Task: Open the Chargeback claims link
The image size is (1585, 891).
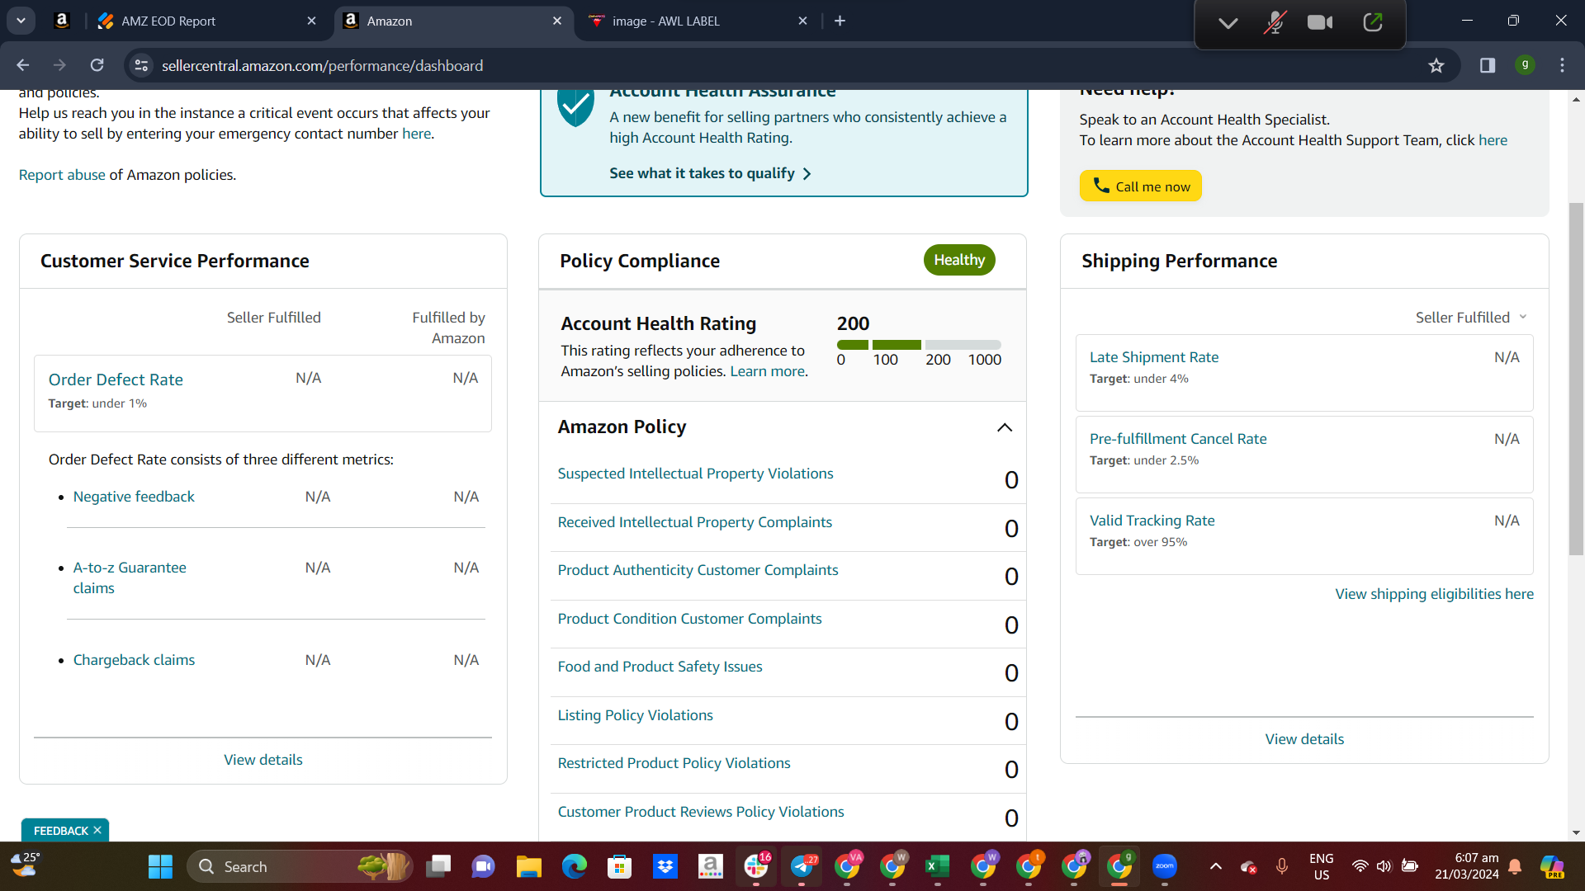Action: (x=134, y=660)
